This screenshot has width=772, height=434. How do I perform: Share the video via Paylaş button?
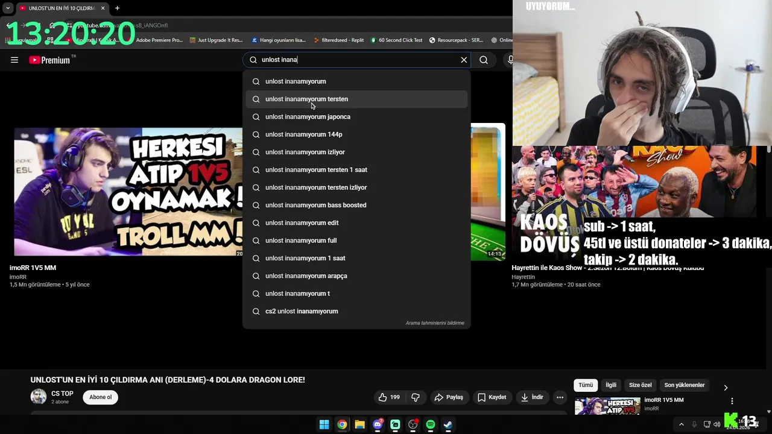[x=449, y=397]
